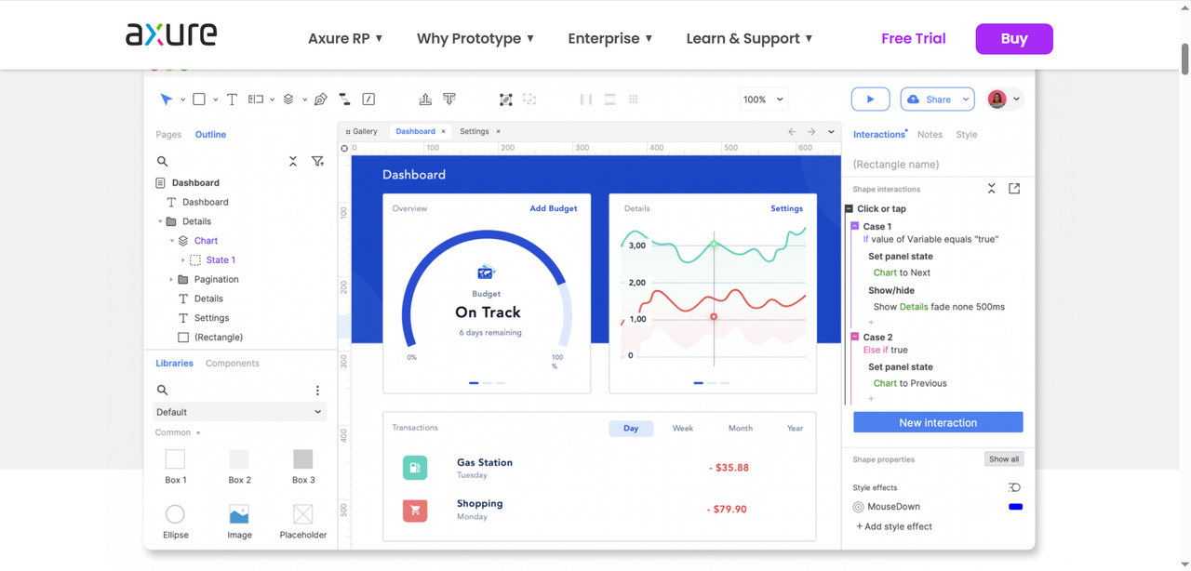Open the user avatar account dropdown
1191x571 pixels.
tap(1005, 100)
